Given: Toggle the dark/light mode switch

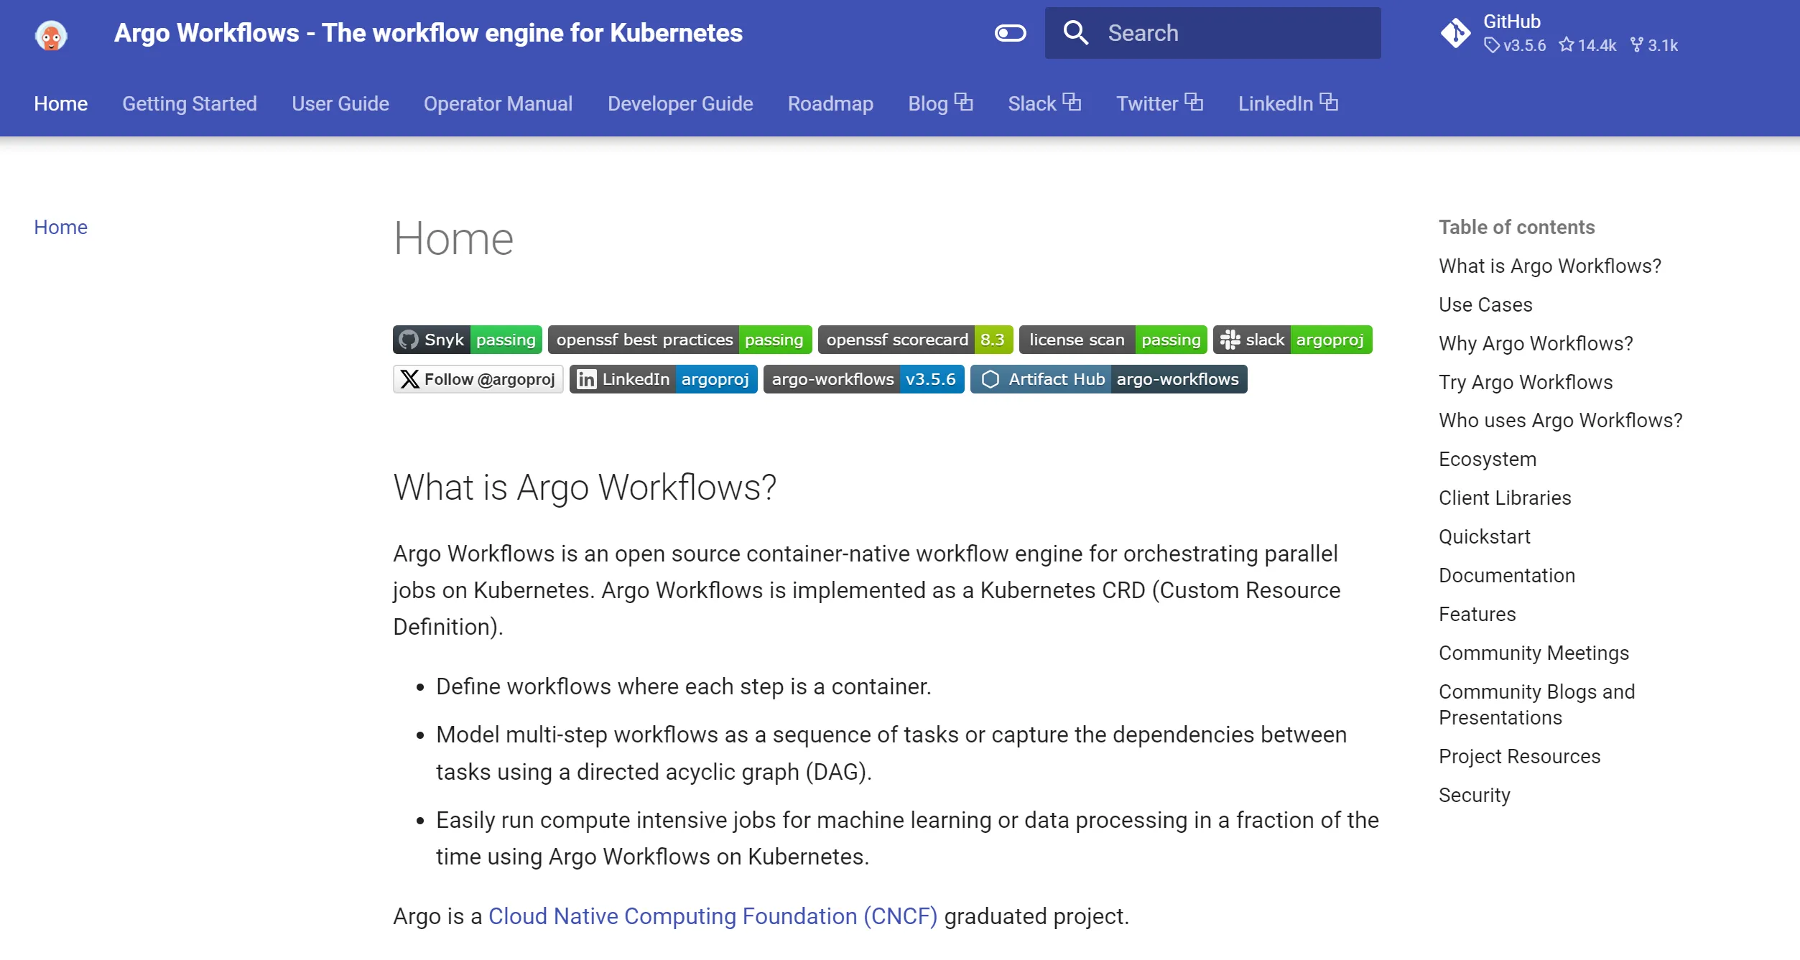Looking at the screenshot, I should (1011, 32).
